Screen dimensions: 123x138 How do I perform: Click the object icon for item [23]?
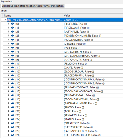point(12,115)
